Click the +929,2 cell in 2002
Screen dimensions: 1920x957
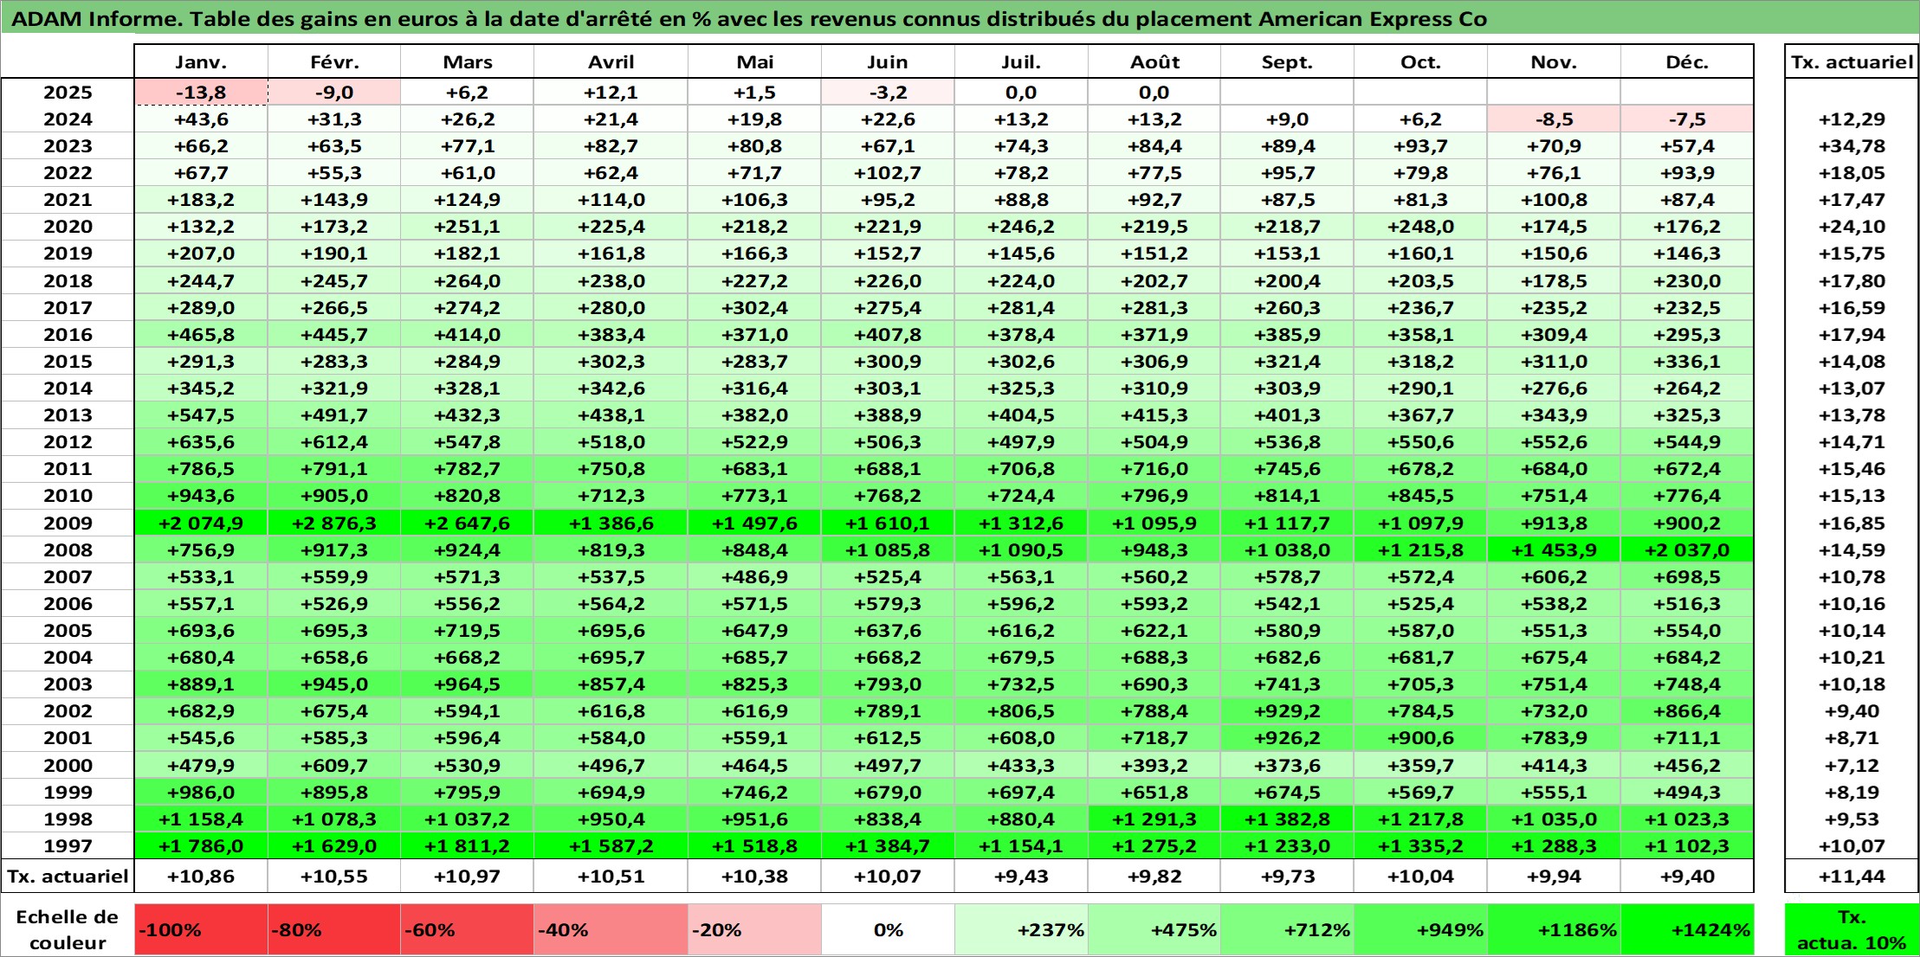(x=1287, y=710)
